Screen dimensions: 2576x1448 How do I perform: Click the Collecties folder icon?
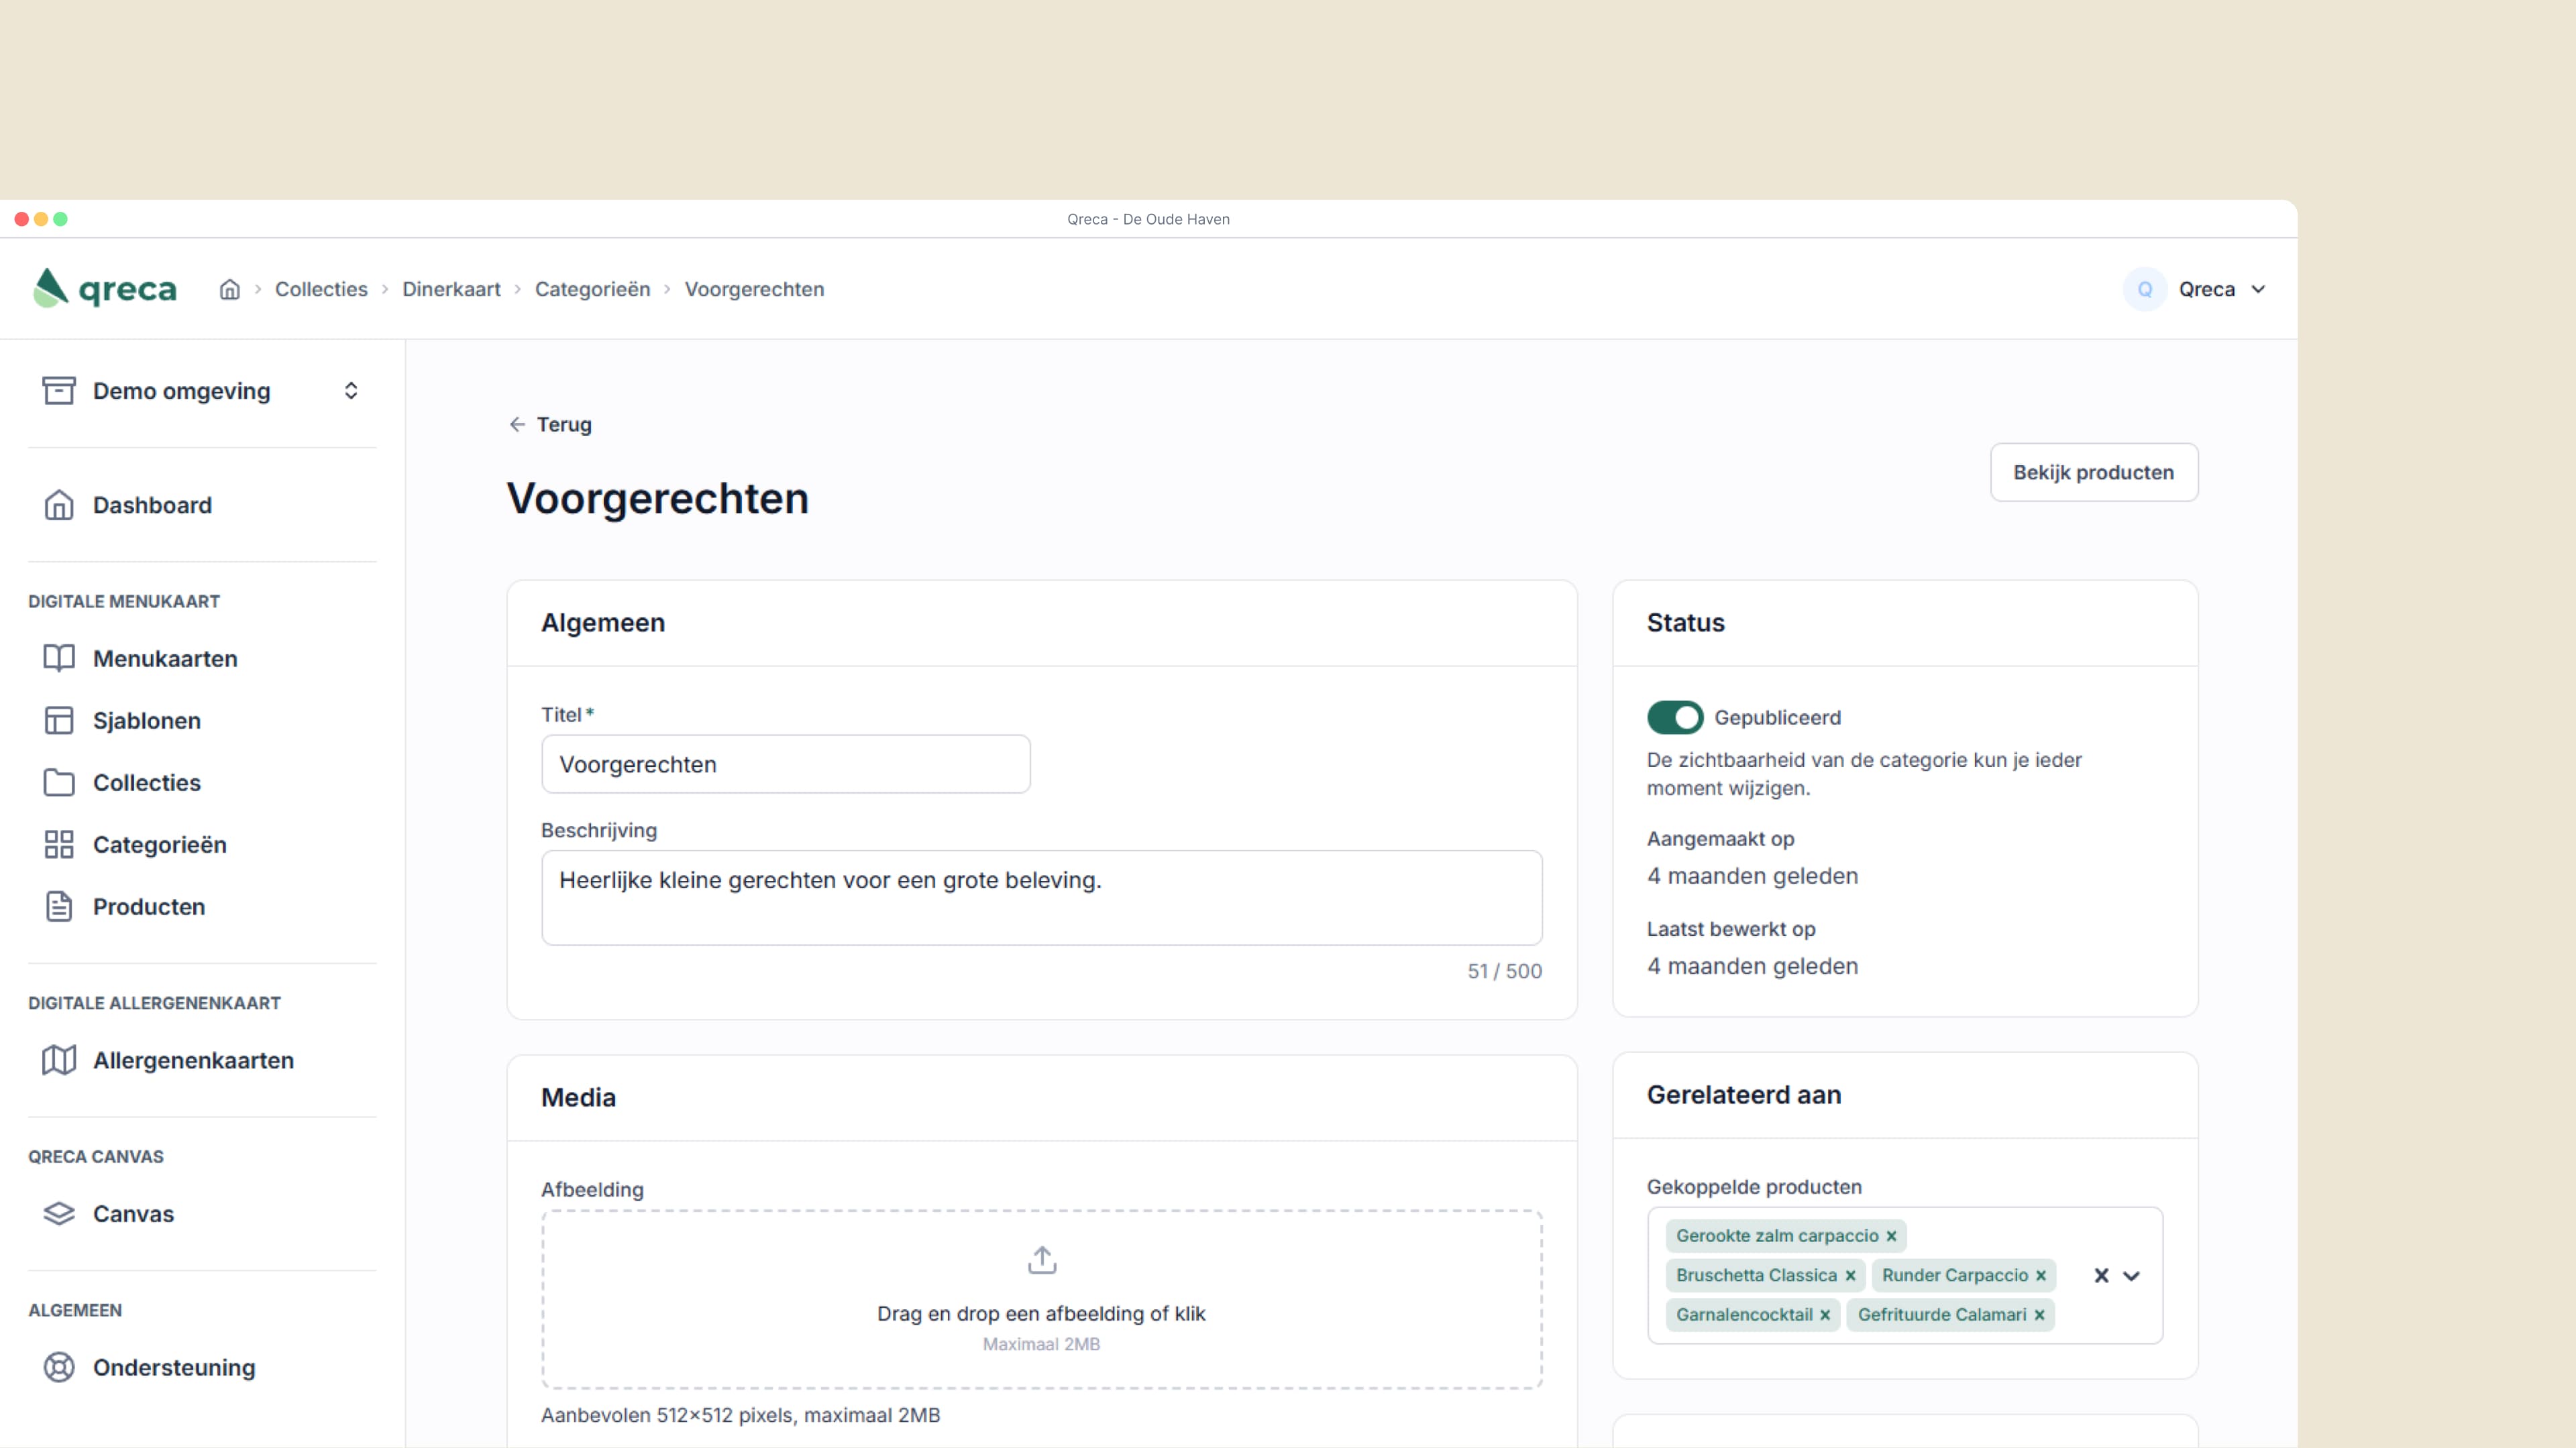pyautogui.click(x=59, y=782)
